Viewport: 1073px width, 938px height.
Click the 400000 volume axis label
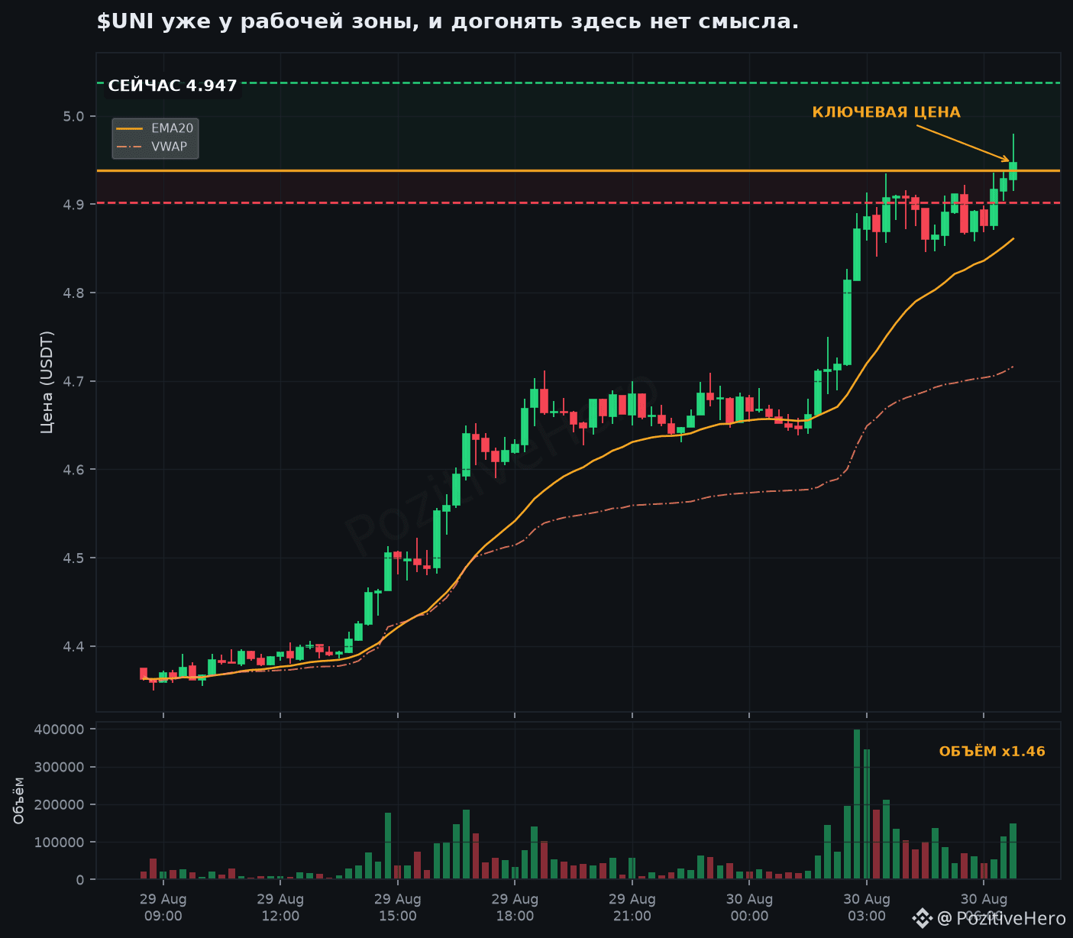[x=60, y=729]
